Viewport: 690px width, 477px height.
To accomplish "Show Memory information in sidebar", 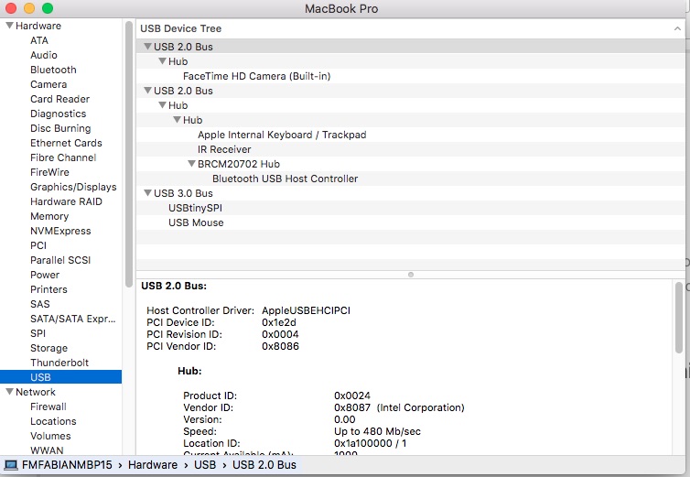I will [x=49, y=216].
